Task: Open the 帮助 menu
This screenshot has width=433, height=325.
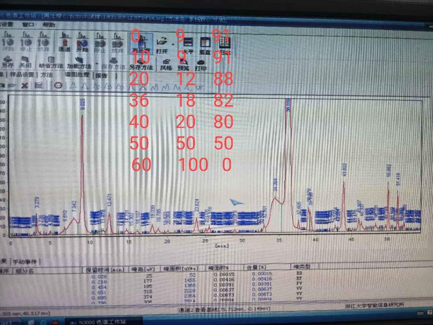Action: [x=49, y=25]
